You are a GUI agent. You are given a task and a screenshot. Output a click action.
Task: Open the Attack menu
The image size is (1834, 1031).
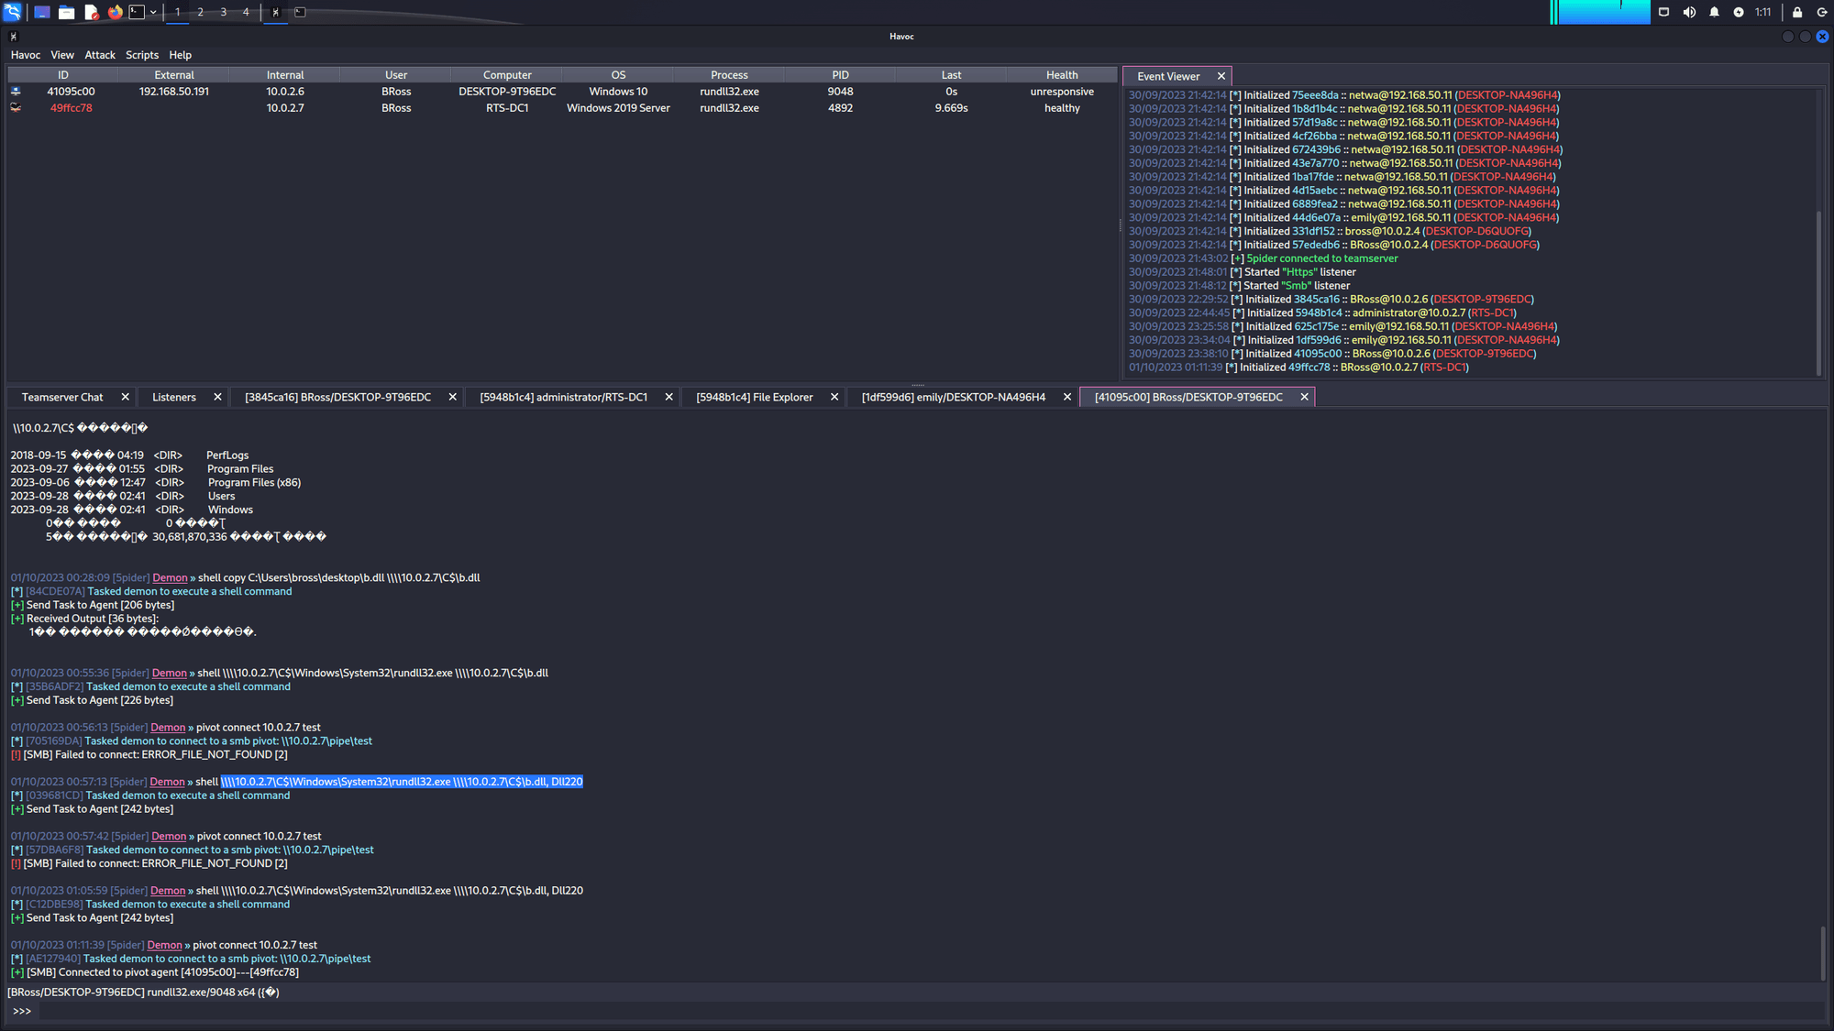tap(100, 55)
